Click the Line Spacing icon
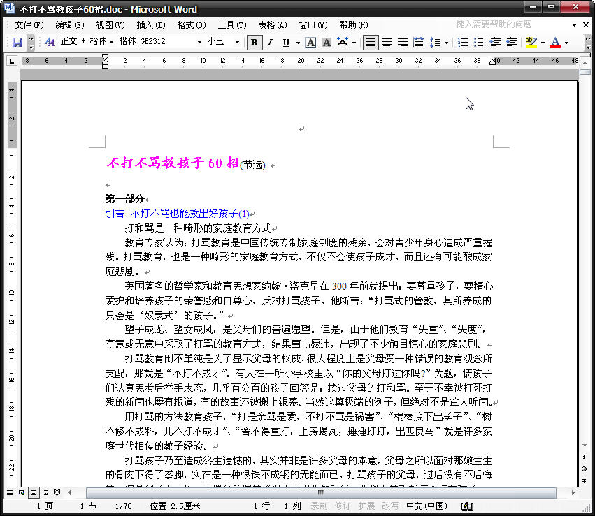Screen dimensions: 595x516 click(435, 42)
